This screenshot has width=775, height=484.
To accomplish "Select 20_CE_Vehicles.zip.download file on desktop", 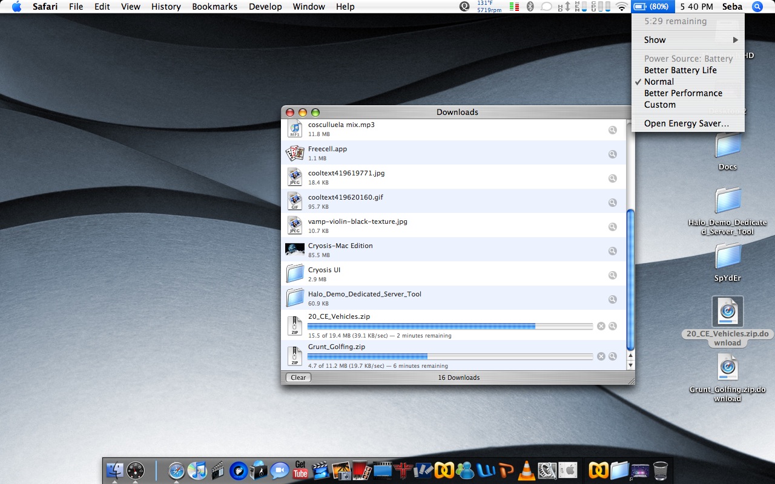I will [728, 322].
